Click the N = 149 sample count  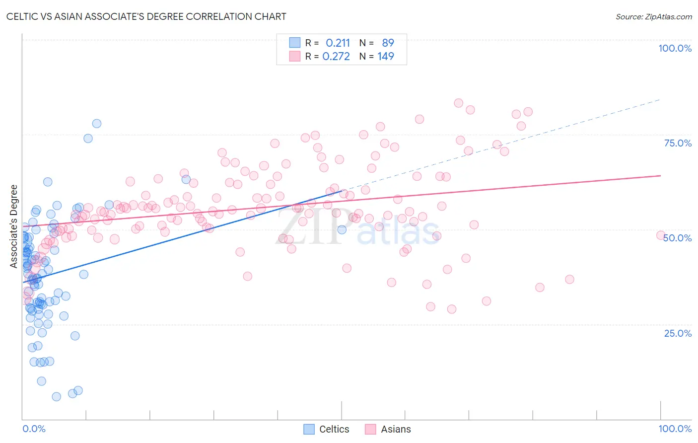(376, 56)
